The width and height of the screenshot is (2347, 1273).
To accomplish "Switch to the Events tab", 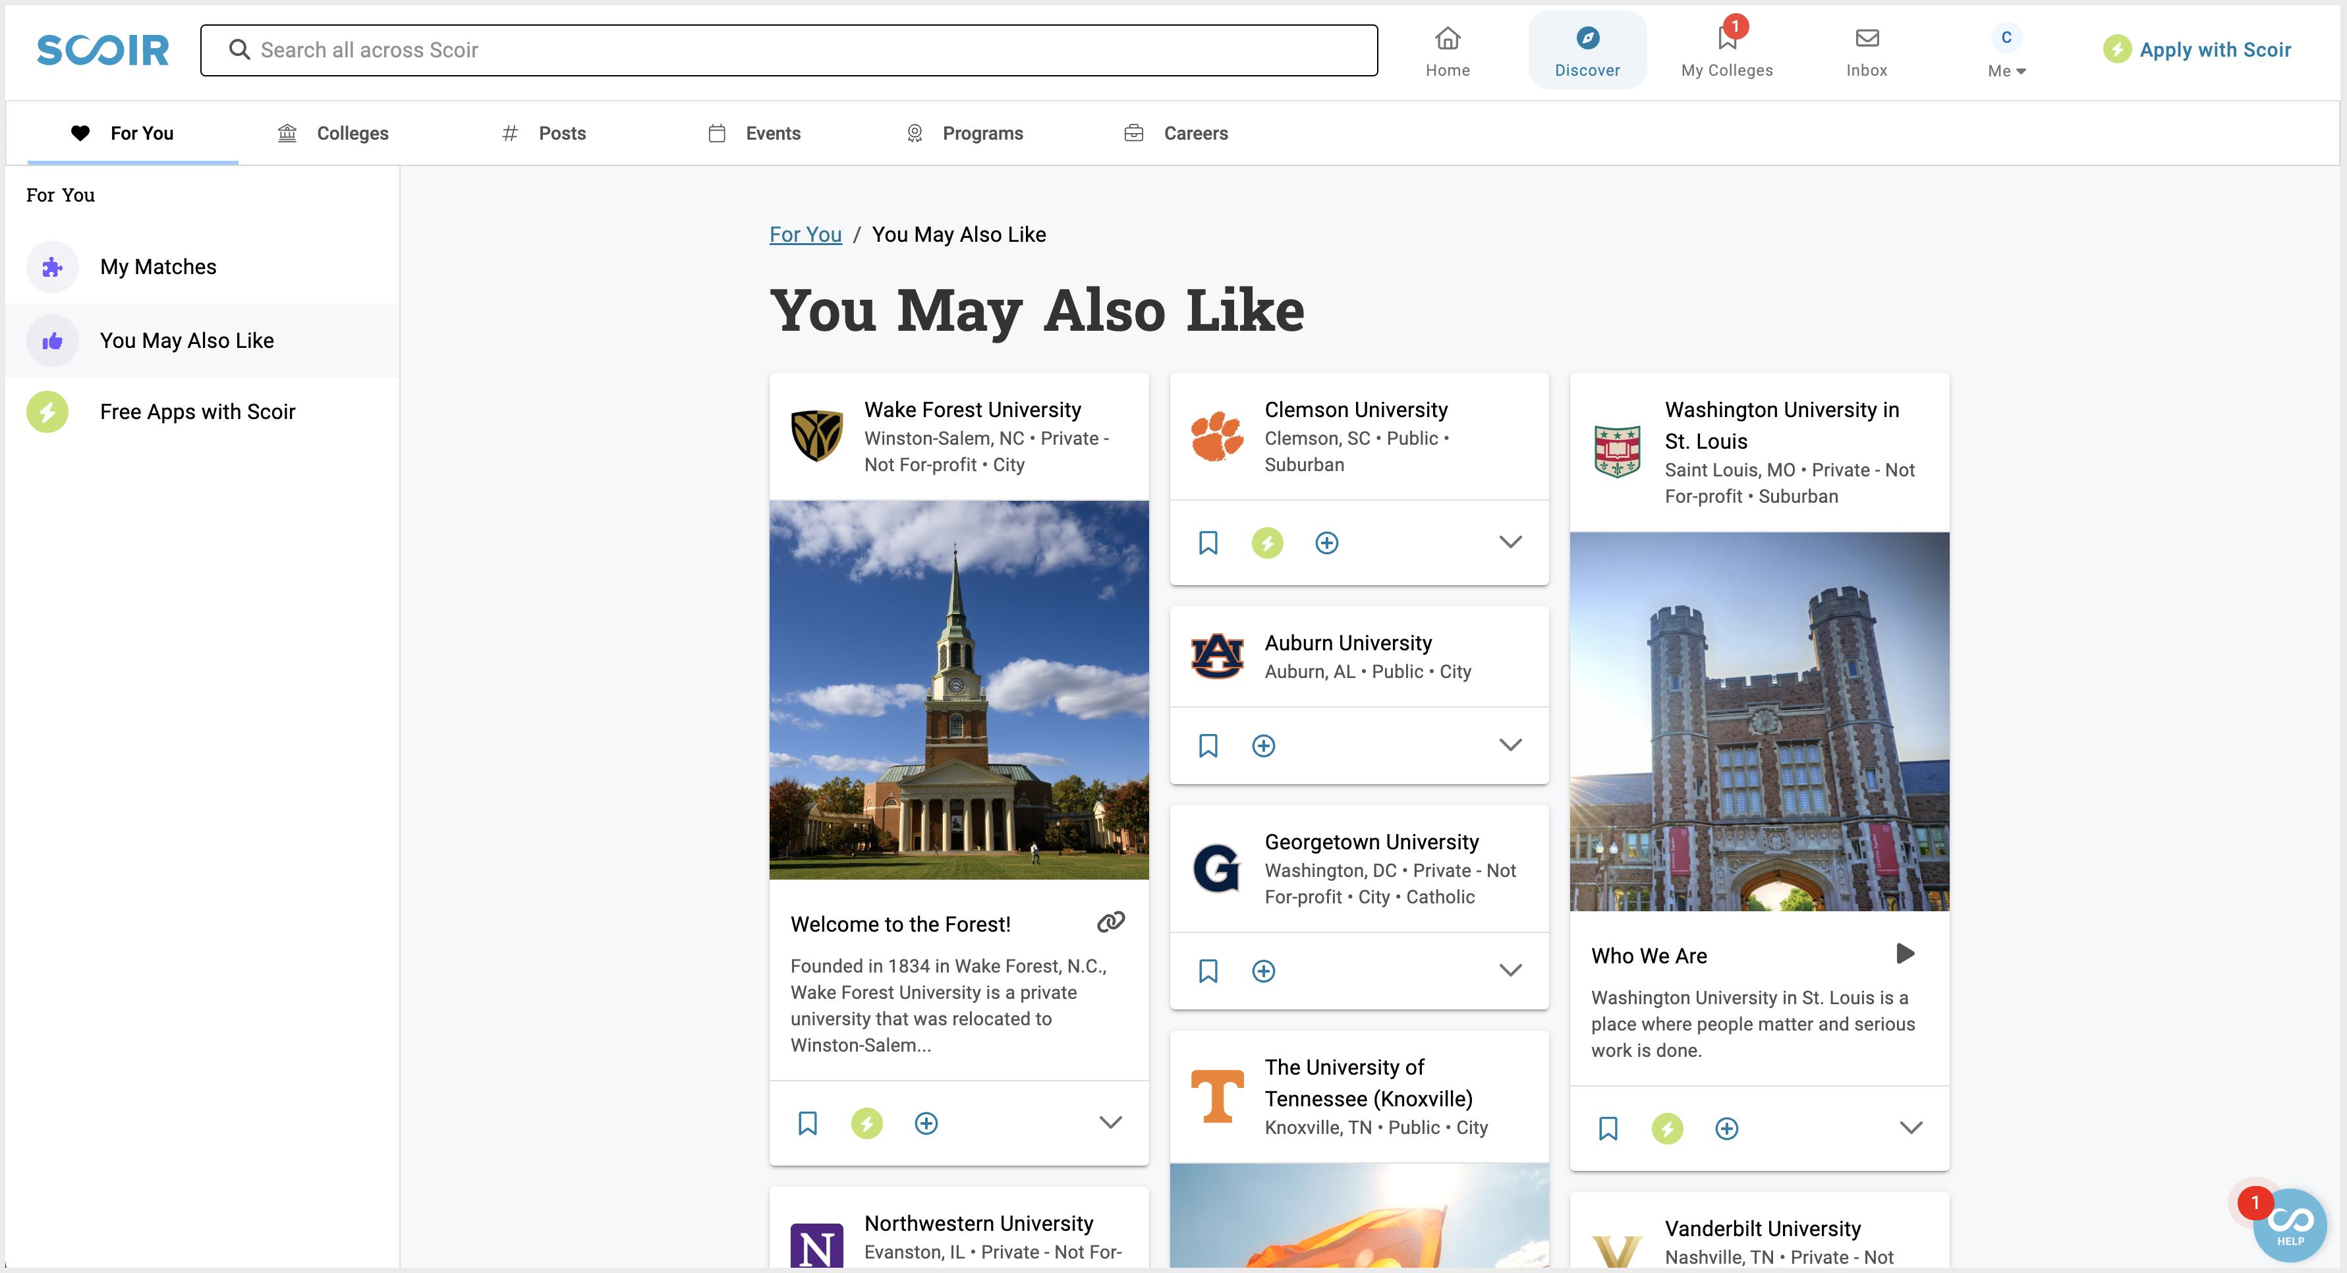I will click(x=754, y=133).
